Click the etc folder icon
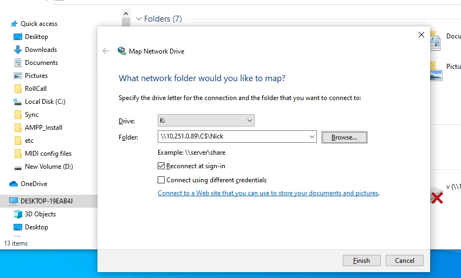This screenshot has height=278, width=461. pos(18,140)
